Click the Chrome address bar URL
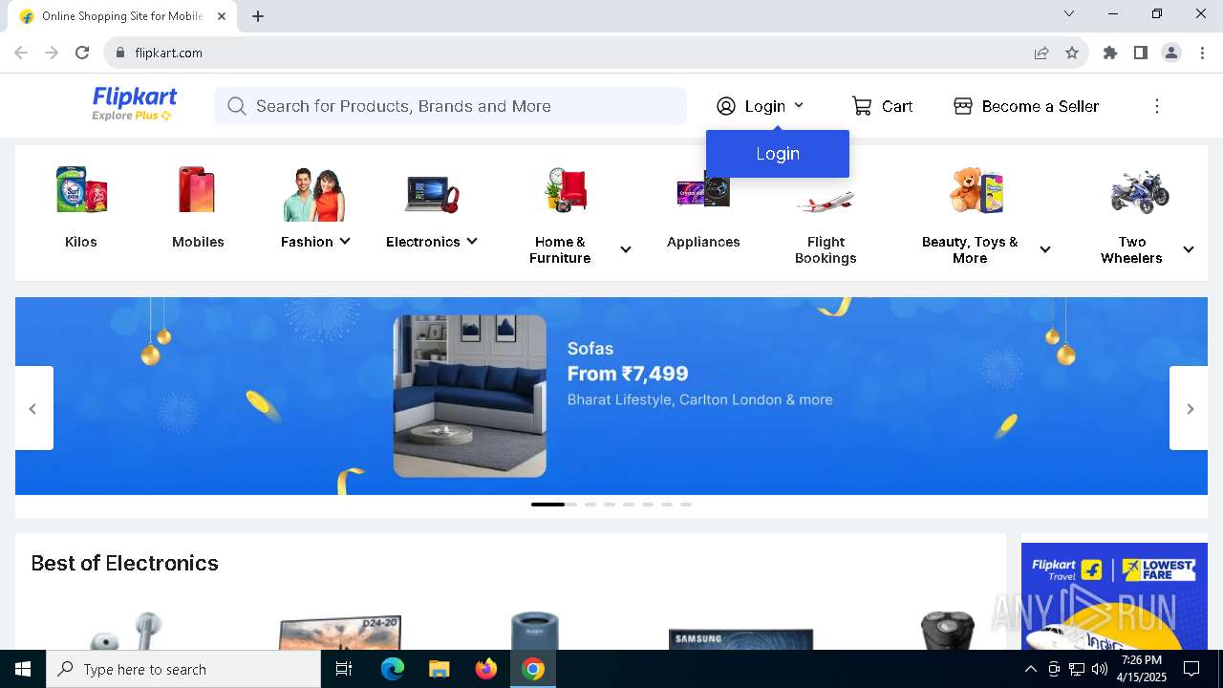This screenshot has height=688, width=1223. click(x=169, y=53)
